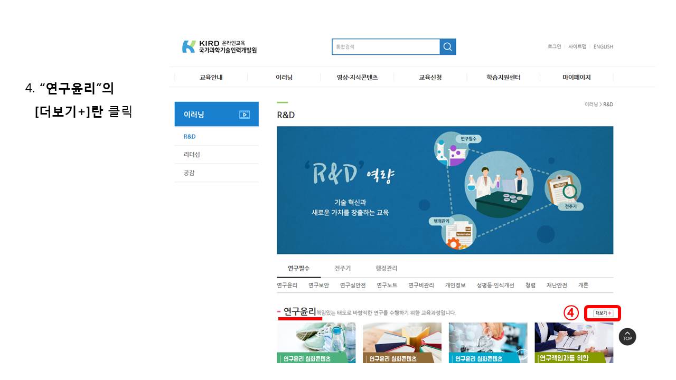Click in the 통합검색 search field
Image resolution: width=676 pixels, height=380 pixels.
(386, 47)
